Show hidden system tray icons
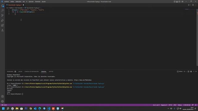 point(168,109)
